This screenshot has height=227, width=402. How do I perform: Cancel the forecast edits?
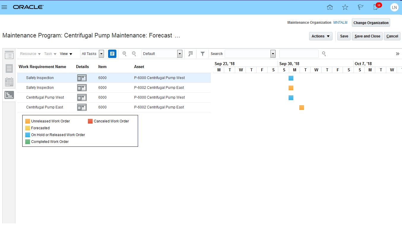(x=392, y=36)
